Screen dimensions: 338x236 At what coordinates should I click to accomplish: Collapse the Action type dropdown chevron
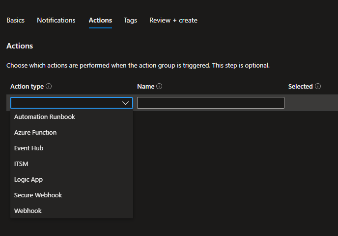point(125,103)
